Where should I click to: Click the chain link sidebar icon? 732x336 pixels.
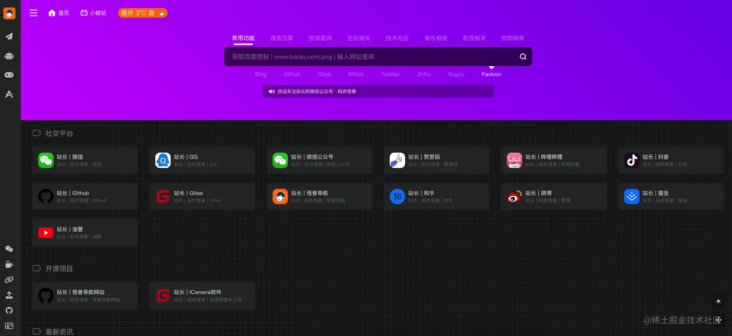(9, 279)
